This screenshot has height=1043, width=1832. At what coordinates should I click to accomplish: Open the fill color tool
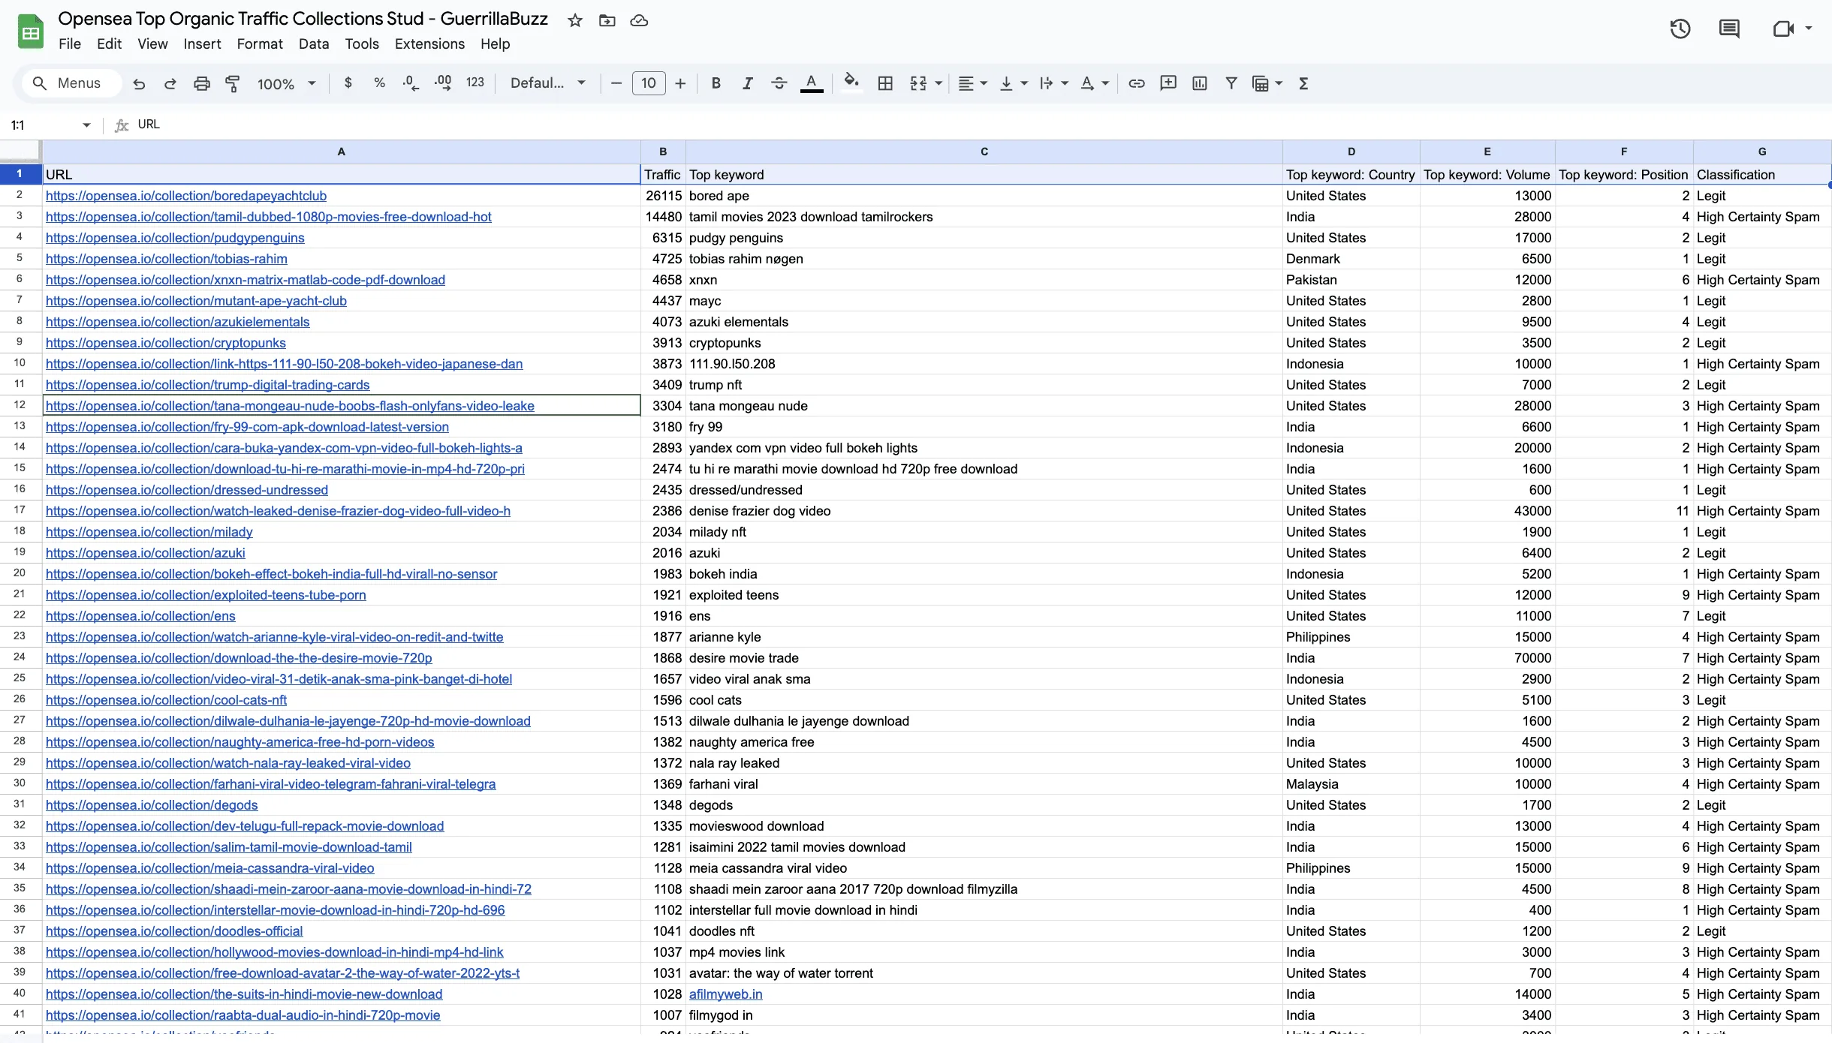click(x=850, y=83)
